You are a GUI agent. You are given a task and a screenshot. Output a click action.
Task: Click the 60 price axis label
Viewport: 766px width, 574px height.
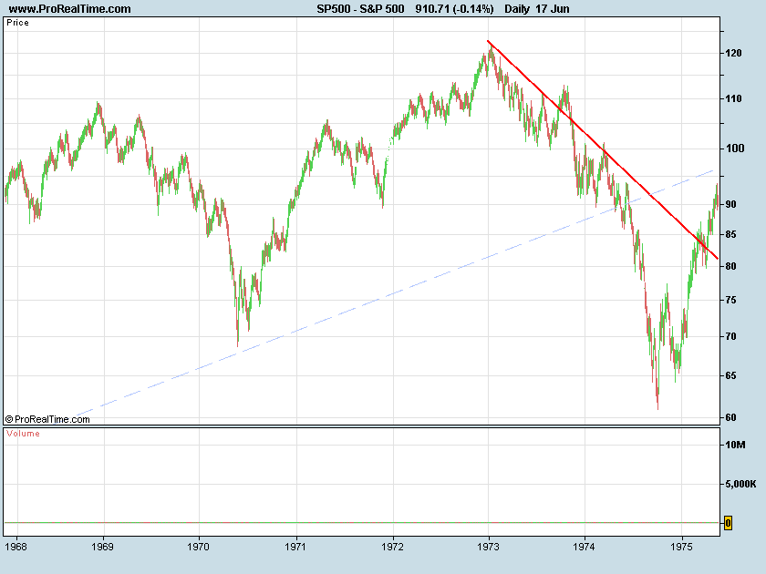pos(730,418)
